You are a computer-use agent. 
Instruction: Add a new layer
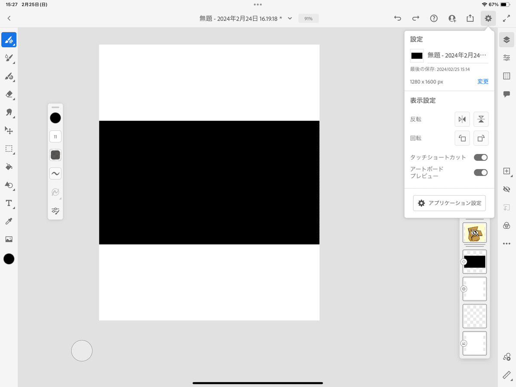pos(507,171)
